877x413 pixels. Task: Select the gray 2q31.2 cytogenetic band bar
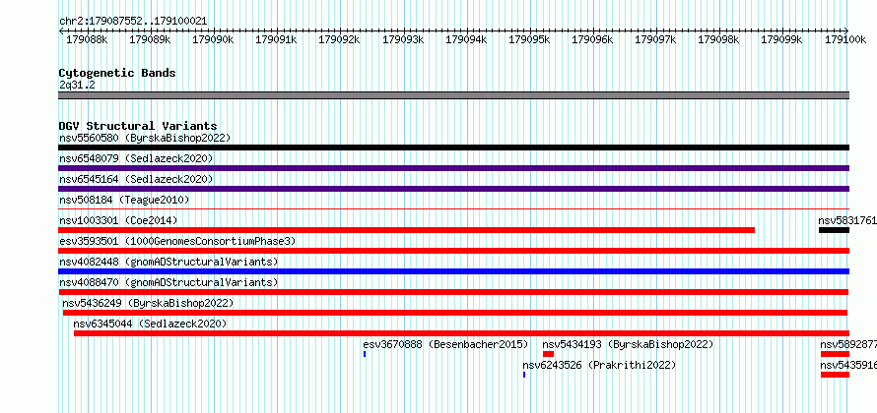[453, 95]
